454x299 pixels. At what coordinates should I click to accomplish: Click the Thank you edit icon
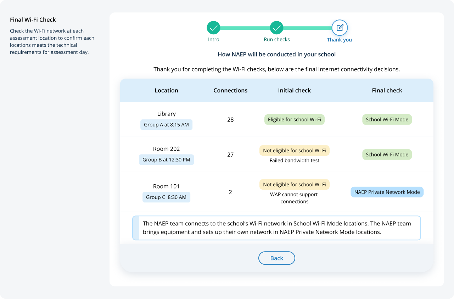click(340, 28)
